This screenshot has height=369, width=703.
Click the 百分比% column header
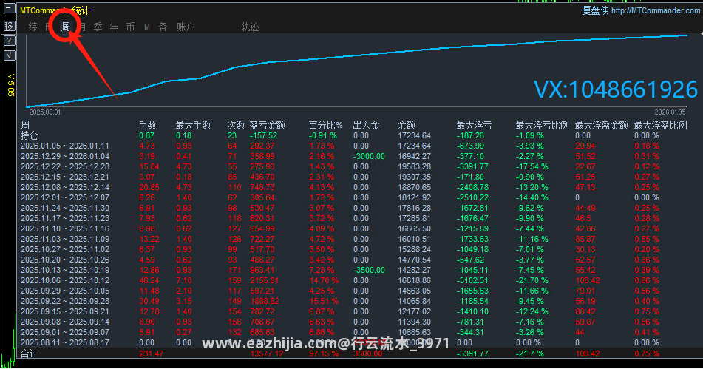click(x=325, y=125)
